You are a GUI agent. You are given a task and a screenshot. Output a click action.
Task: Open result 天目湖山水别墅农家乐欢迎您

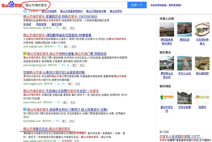pyautogui.click(x=61, y=91)
